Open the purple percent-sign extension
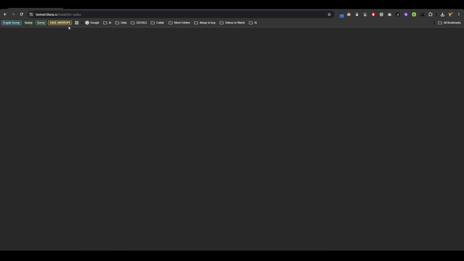464x261 pixels. pyautogui.click(x=406, y=14)
